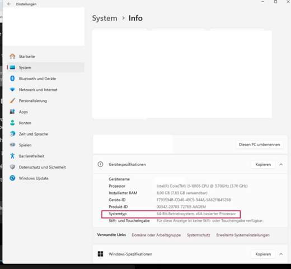
Task: Click the Produkt-ID value 00342-20703
Action: (x=181, y=207)
